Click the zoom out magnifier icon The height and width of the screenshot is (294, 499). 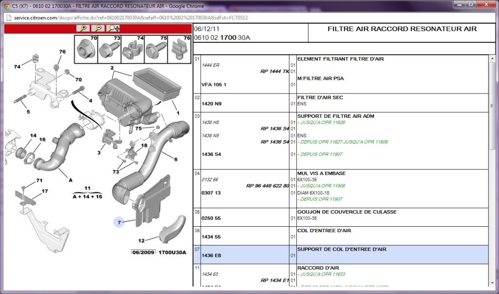(x=98, y=28)
